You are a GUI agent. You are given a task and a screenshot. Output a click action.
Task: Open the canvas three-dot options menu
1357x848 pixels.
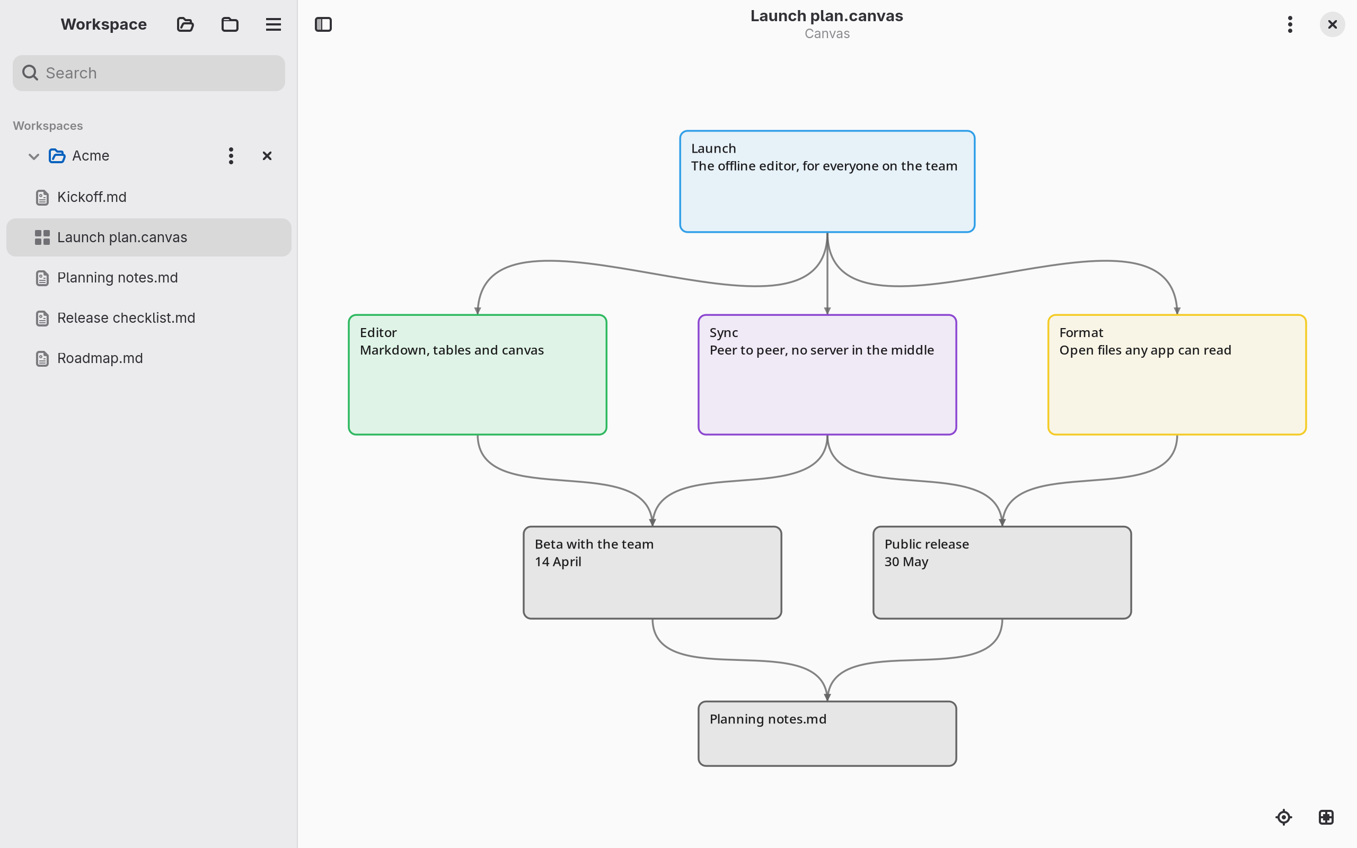coord(1290,25)
